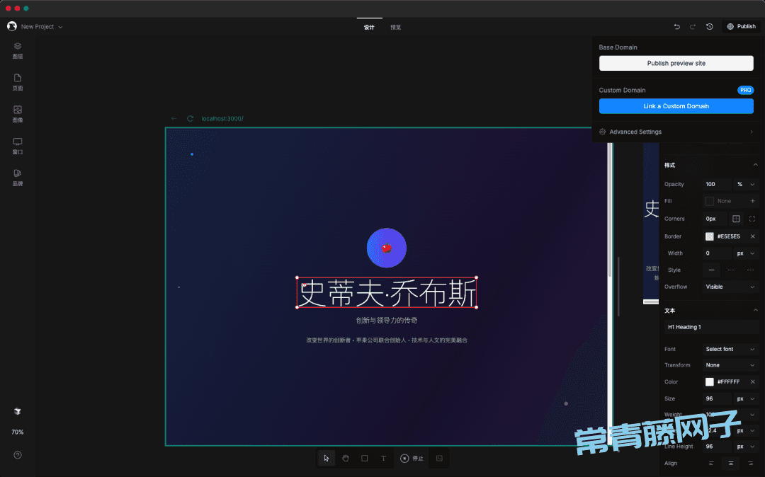
Task: Open the 图像 images panel
Action: [x=18, y=114]
